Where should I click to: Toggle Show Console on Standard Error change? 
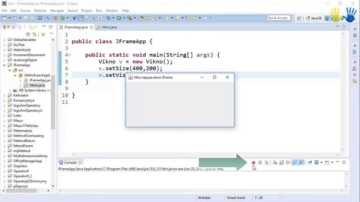click(x=301, y=162)
